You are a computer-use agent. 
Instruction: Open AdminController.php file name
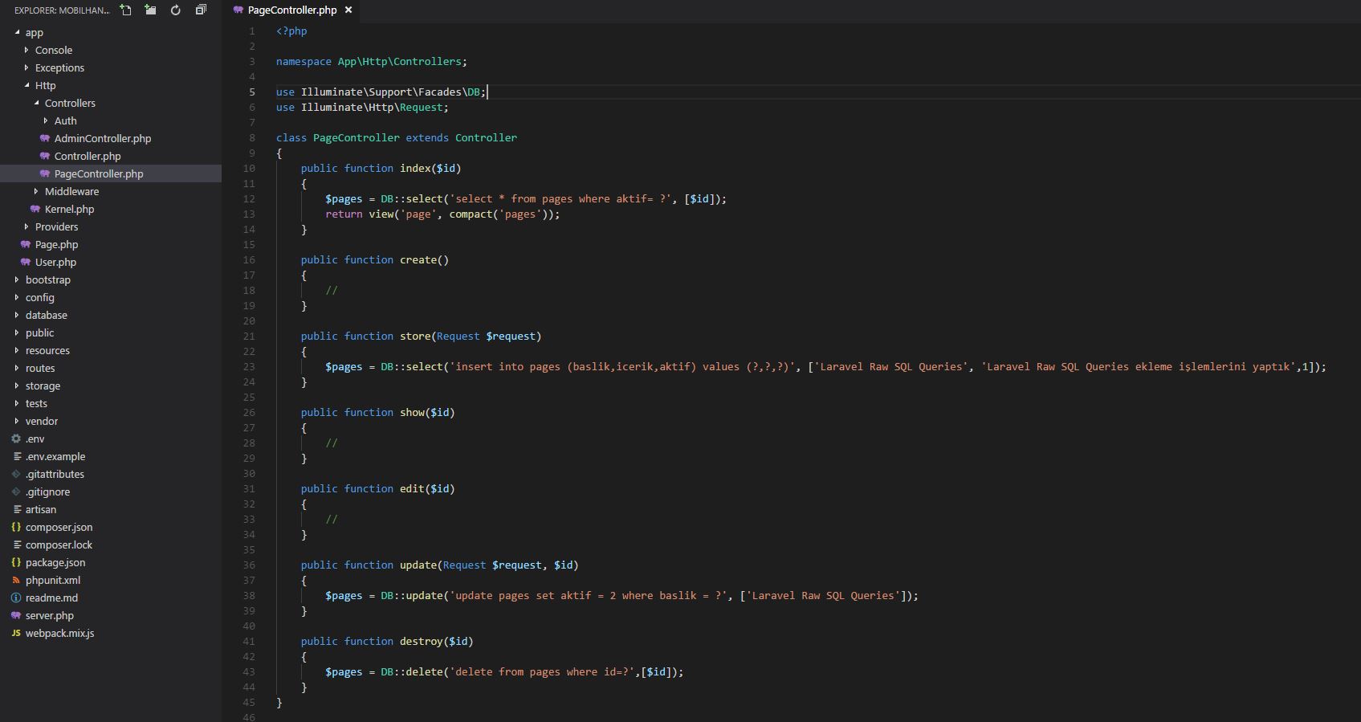point(103,138)
